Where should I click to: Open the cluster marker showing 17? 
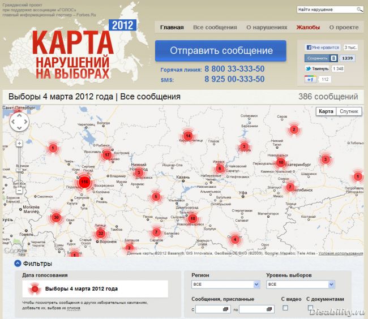tap(107, 155)
